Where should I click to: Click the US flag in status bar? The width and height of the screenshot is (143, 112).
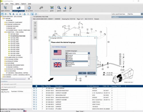coord(25,111)
